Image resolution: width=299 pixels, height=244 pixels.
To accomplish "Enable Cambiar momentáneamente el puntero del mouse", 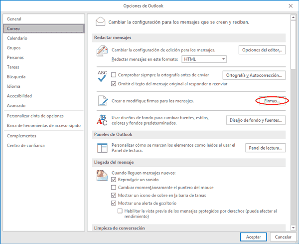I will click(114, 188).
